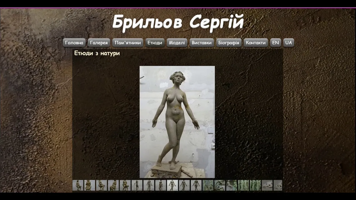
Task: Select the second thumbnail, seated figure from behind
Action: click(x=90, y=185)
